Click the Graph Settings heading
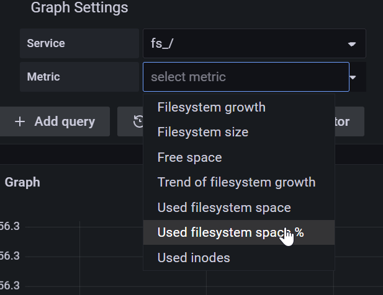The height and width of the screenshot is (295, 383). (x=79, y=7)
